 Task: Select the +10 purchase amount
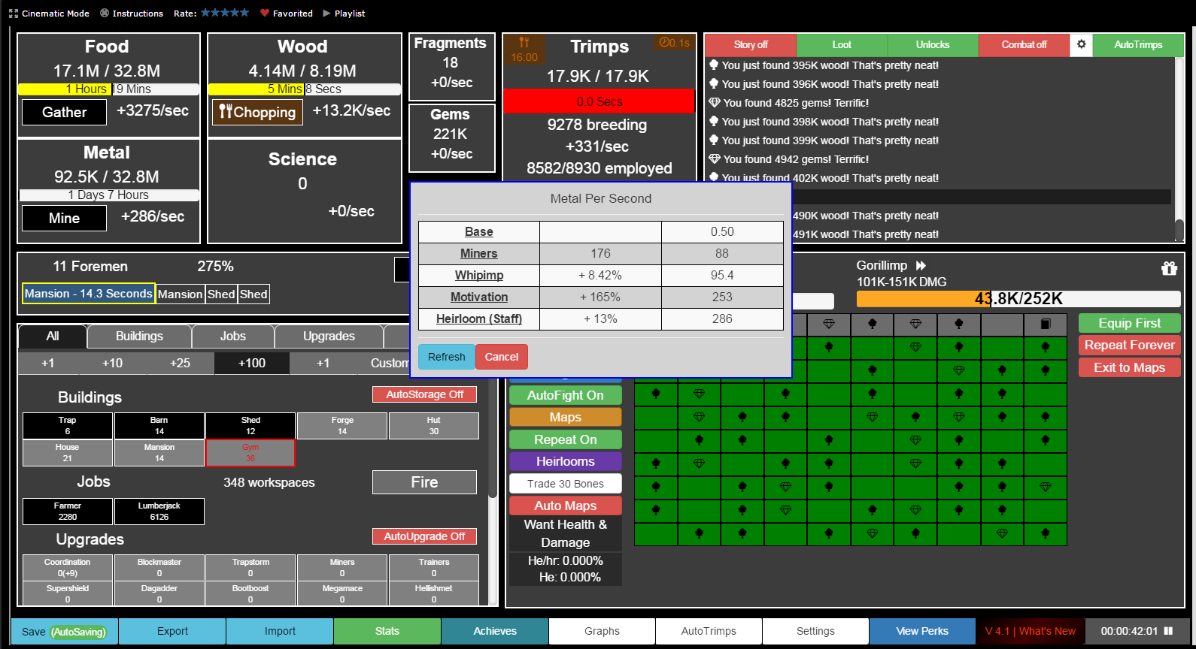[x=113, y=363]
